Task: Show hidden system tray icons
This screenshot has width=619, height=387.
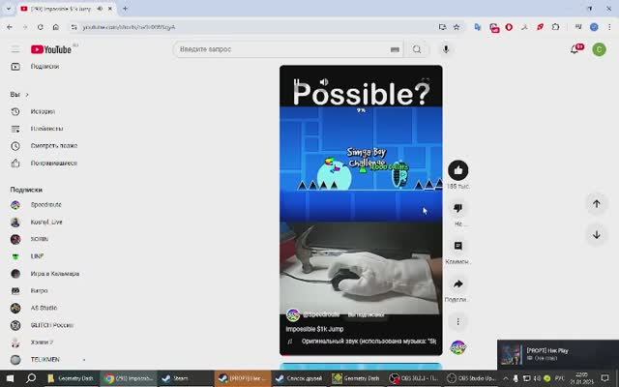Action: 506,378
